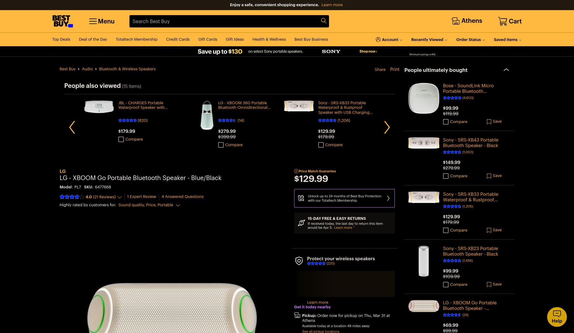Viewport: 574px width, 333px height.
Task: Check Compare for Sony SRS-XB43
Action: pyautogui.click(x=446, y=176)
